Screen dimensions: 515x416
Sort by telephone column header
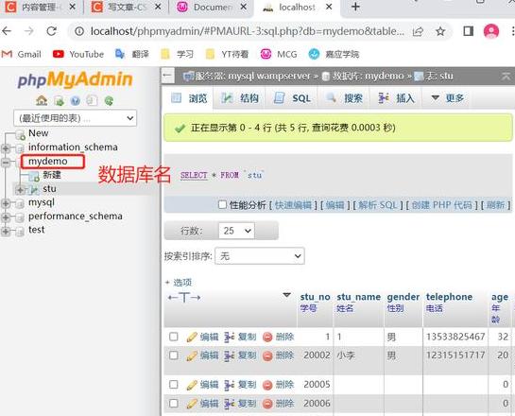[x=449, y=297]
